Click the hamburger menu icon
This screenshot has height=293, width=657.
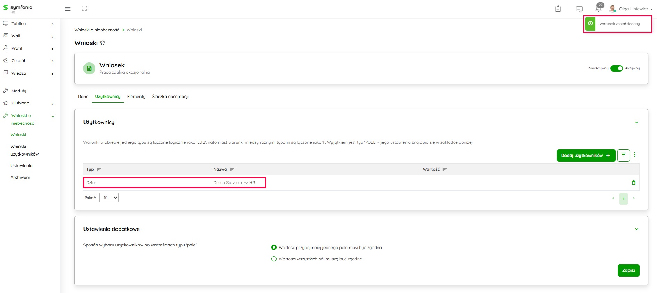click(67, 9)
